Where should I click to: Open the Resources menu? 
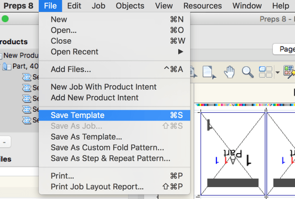click(202, 6)
